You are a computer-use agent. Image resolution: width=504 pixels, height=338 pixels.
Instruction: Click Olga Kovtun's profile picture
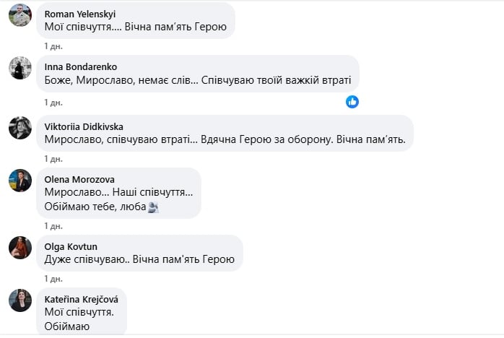[20, 247]
